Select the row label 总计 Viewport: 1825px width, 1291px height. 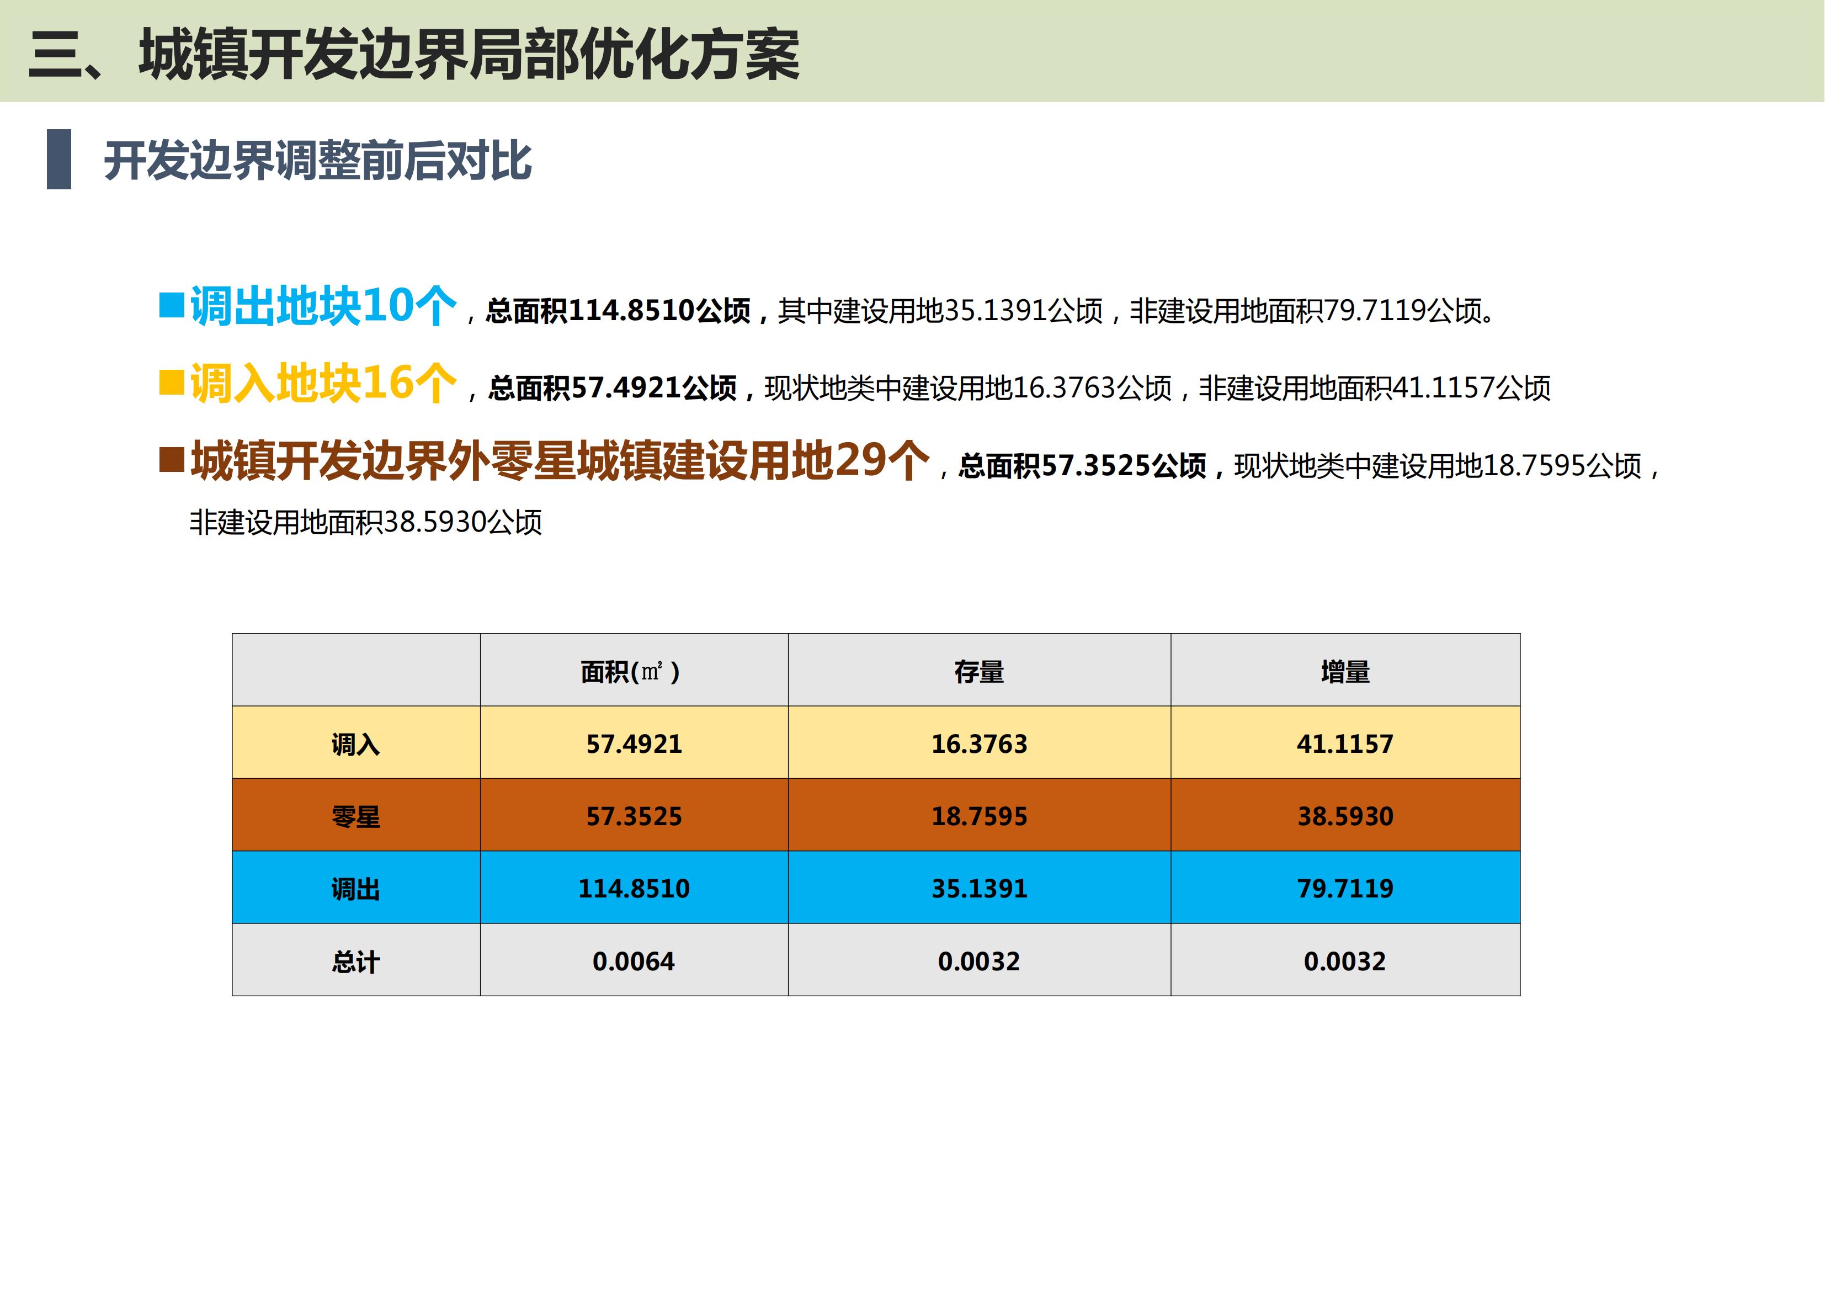[355, 962]
